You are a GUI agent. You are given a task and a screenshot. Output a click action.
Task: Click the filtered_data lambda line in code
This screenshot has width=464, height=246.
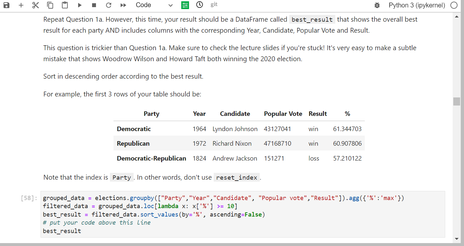tap(140, 206)
